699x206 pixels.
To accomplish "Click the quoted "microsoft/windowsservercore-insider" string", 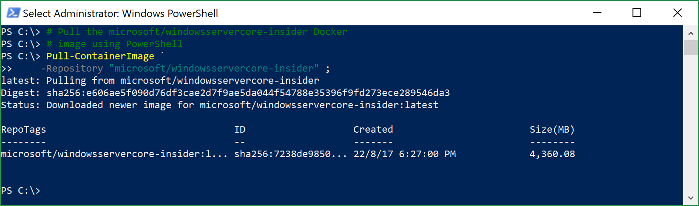I will click(214, 69).
